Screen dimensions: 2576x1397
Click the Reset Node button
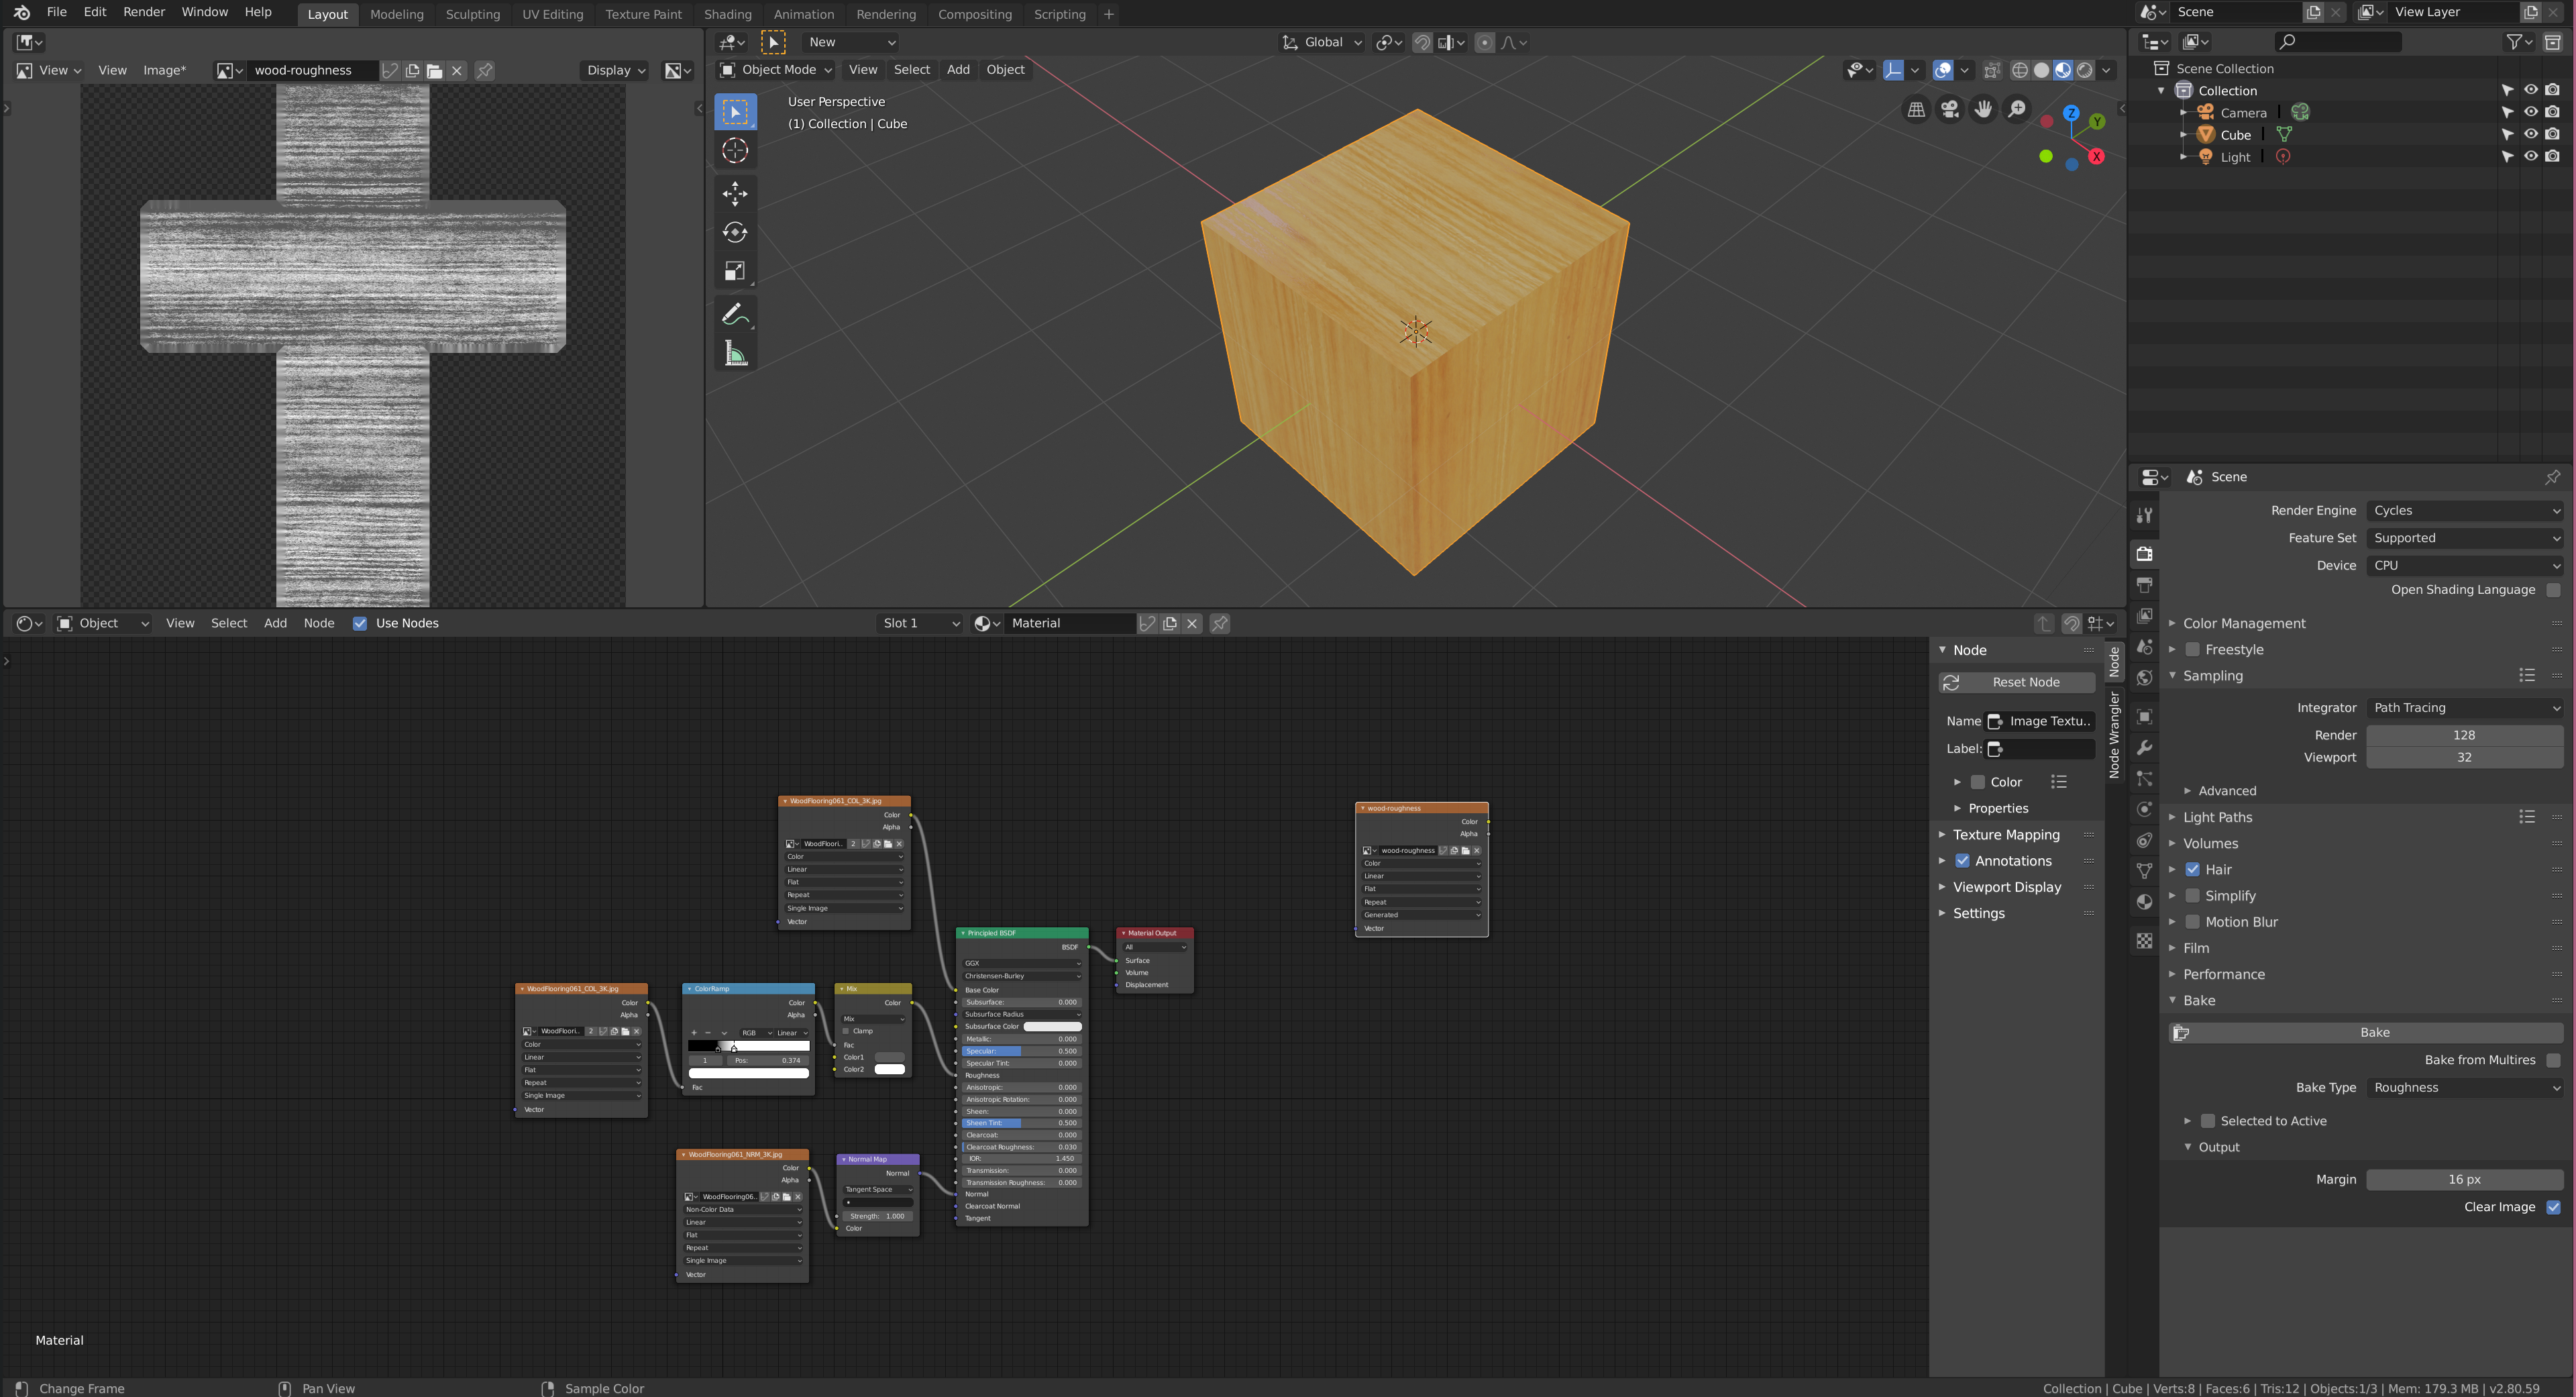point(2016,682)
